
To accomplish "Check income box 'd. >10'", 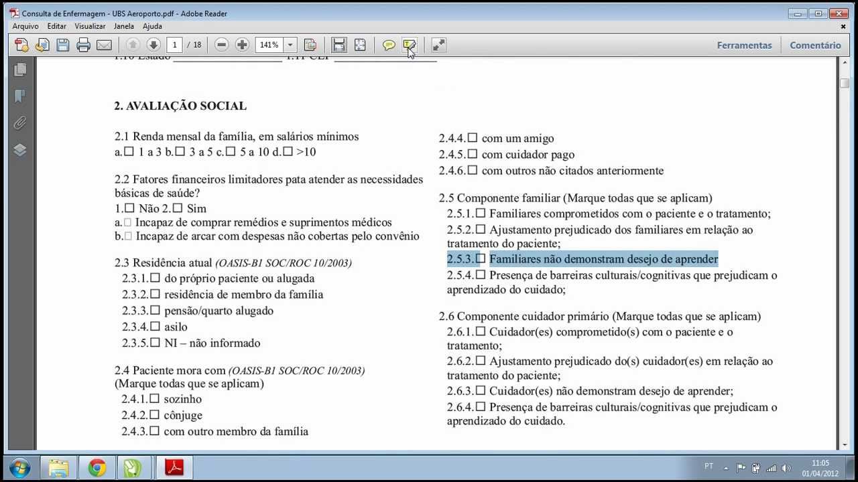I will point(288,151).
